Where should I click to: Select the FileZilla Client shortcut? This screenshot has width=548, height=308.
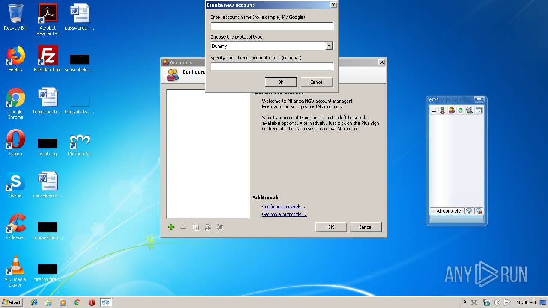pos(48,59)
